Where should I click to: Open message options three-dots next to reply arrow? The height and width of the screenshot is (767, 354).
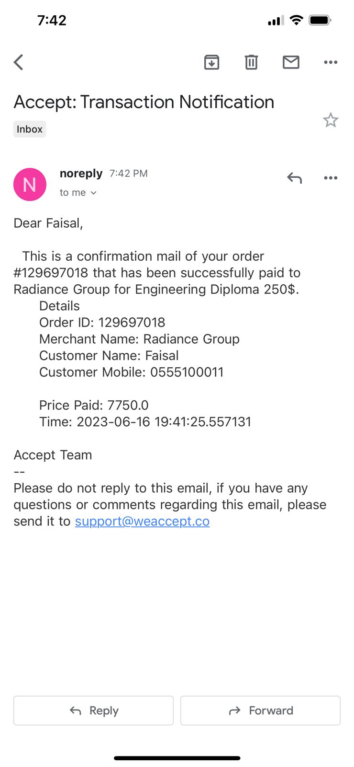tap(331, 178)
